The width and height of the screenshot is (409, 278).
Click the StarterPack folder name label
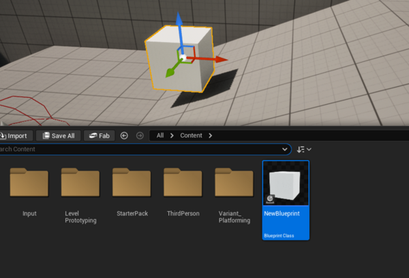coord(132,213)
